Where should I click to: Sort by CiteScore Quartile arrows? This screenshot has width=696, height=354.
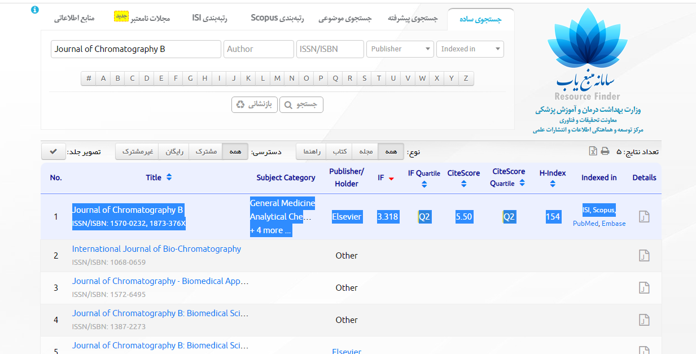pos(522,183)
